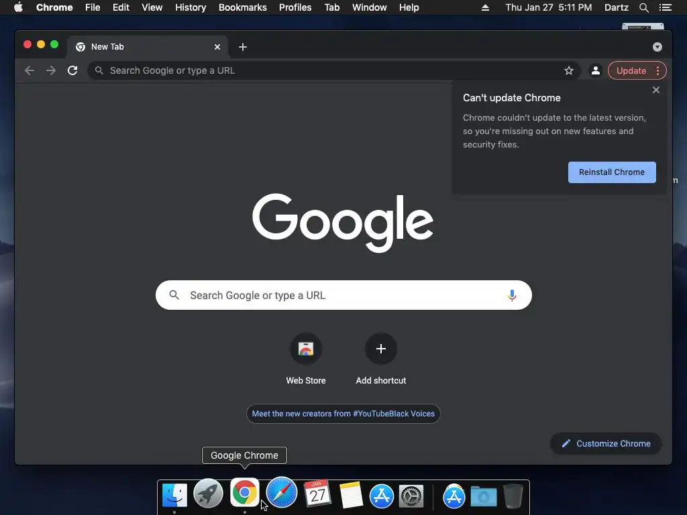
Task: Close the New Tab tab
Action: click(217, 47)
